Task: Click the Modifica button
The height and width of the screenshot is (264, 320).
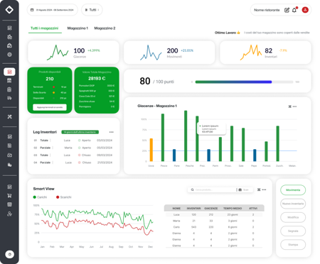Action: (293, 217)
